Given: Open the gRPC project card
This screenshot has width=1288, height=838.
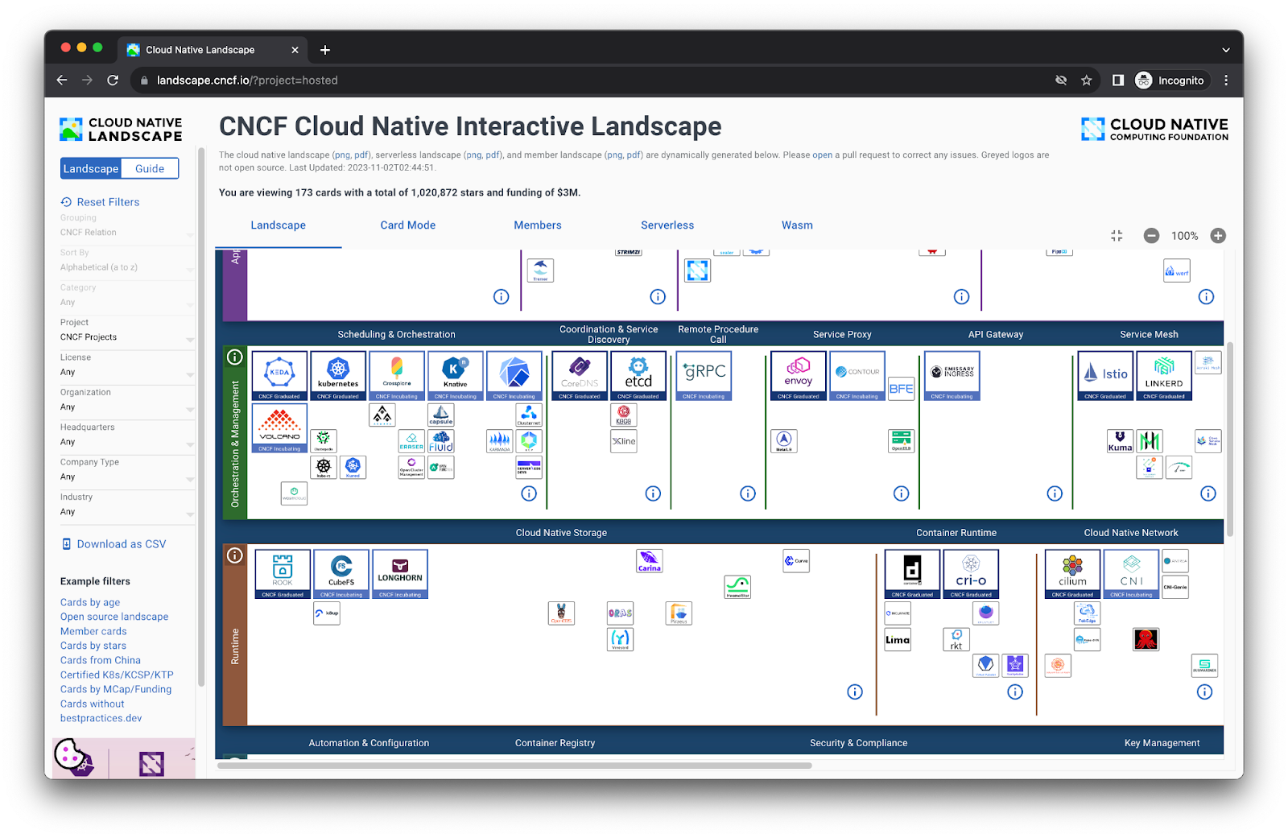Looking at the screenshot, I should [x=704, y=375].
